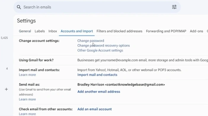Click Add another email address
Viewport: 208px width, 116px height.
[x=99, y=92]
